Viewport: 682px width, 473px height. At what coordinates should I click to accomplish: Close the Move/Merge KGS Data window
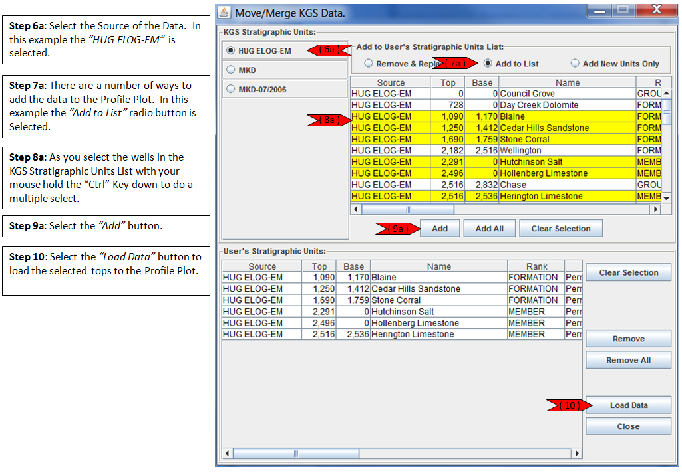pyautogui.click(x=656, y=11)
